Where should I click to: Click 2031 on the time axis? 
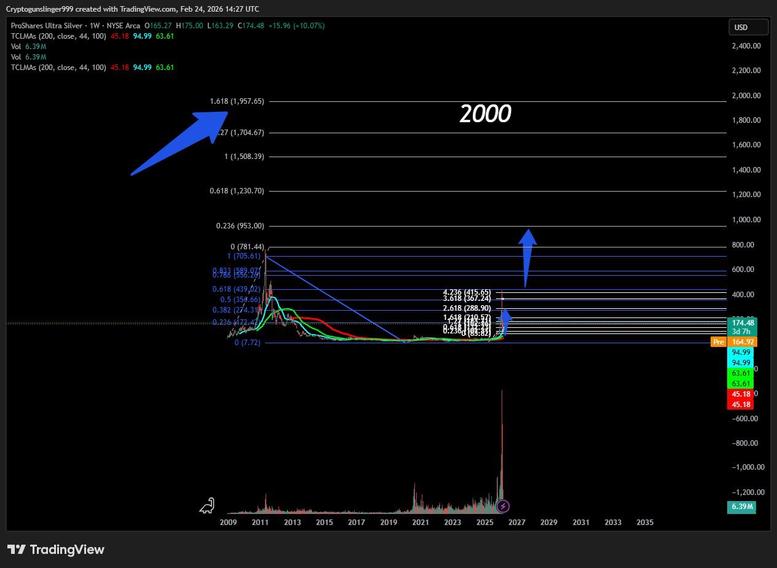(x=581, y=523)
